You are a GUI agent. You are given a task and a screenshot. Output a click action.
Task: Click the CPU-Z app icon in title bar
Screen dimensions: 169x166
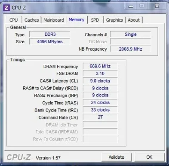click(x=6, y=8)
